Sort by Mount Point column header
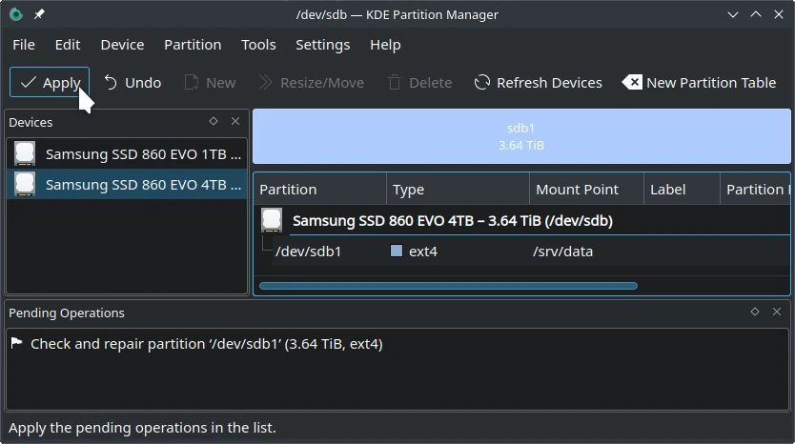Viewport: 795px width, 444px height. click(585, 190)
